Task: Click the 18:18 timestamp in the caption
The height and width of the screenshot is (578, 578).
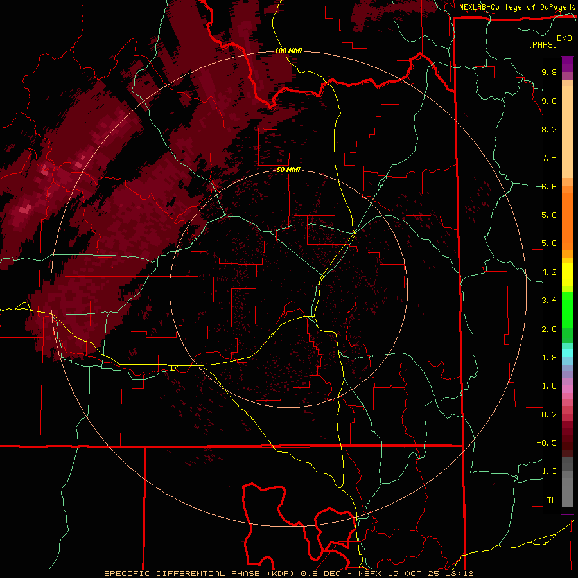Action: [460, 574]
